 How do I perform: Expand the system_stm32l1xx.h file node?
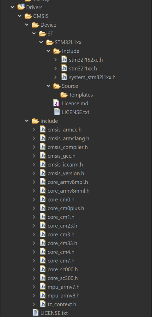click(x=56, y=77)
